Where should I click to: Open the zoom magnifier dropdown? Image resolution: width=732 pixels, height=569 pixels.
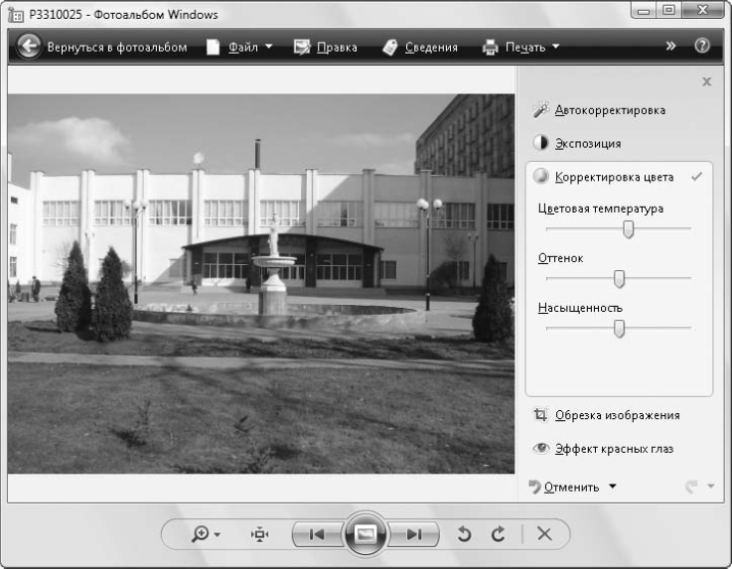(208, 534)
